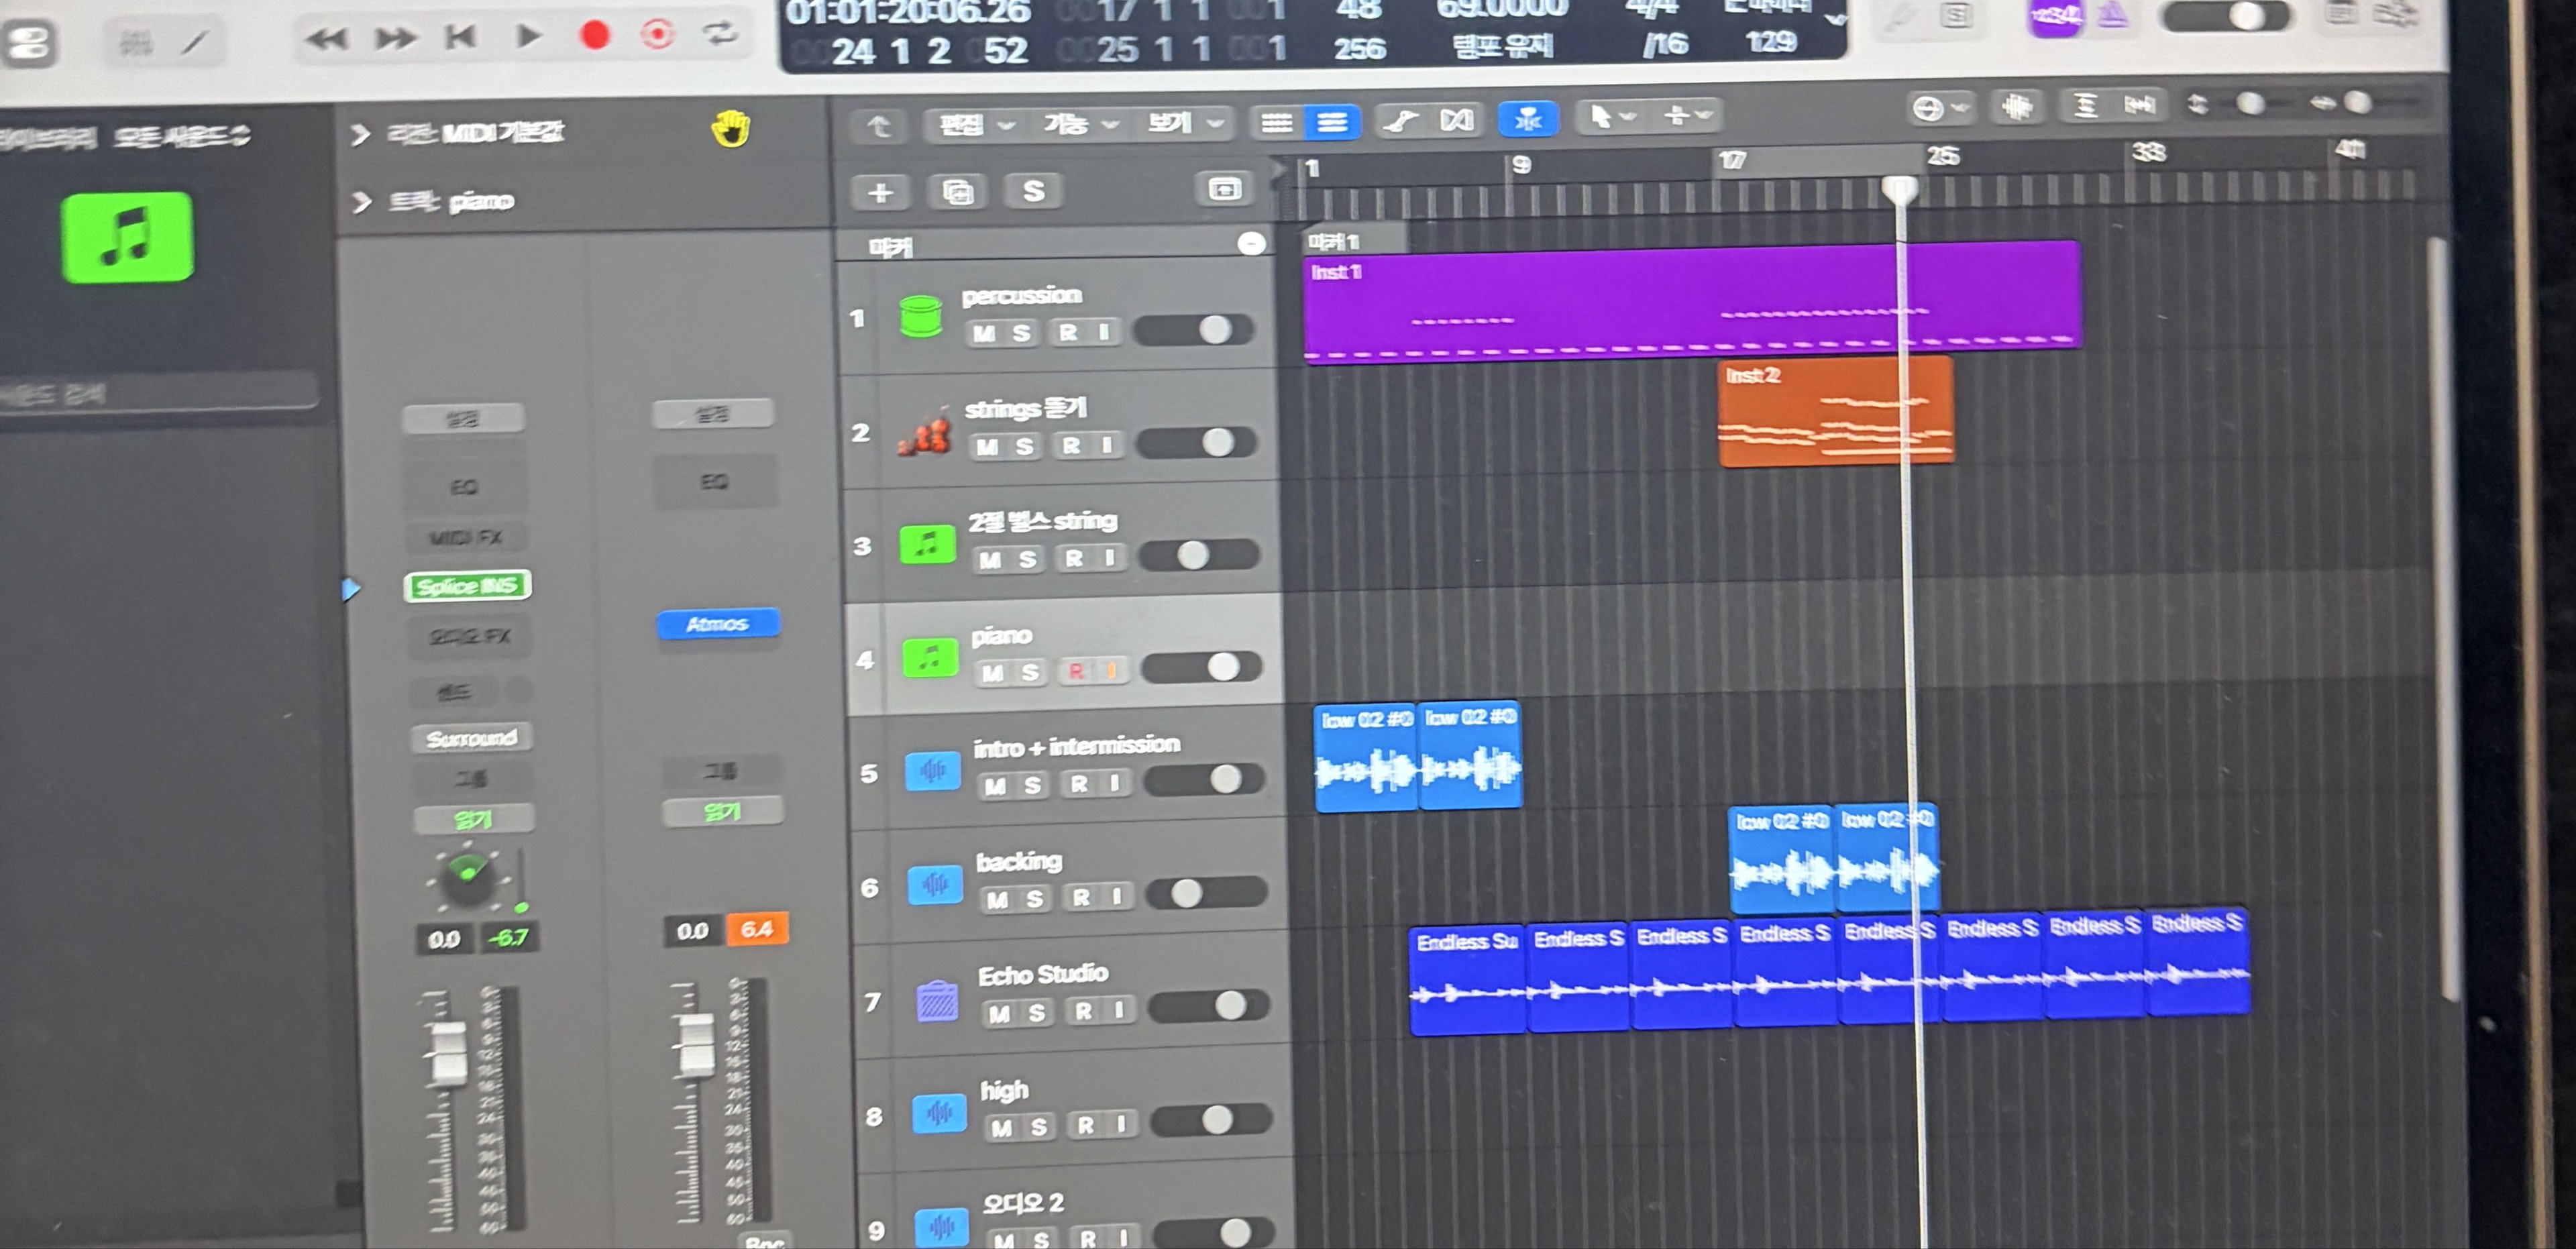Click the capture recording button

tap(657, 34)
